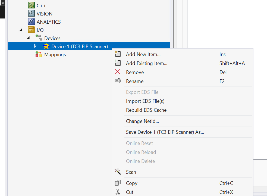Choose Add New Item... from context menu
This screenshot has width=267, height=196.
pos(143,54)
